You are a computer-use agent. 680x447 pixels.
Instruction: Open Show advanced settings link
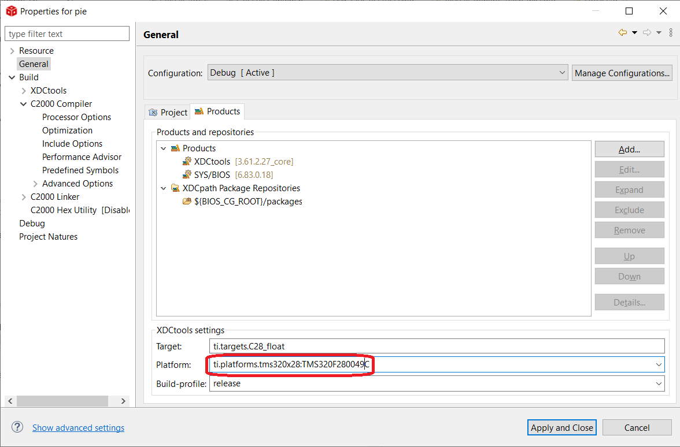pos(78,427)
